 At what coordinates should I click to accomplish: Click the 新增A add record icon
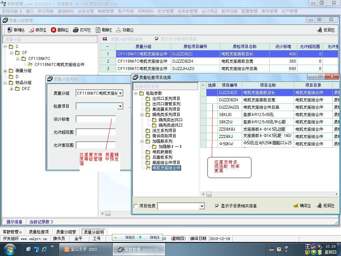point(10,30)
